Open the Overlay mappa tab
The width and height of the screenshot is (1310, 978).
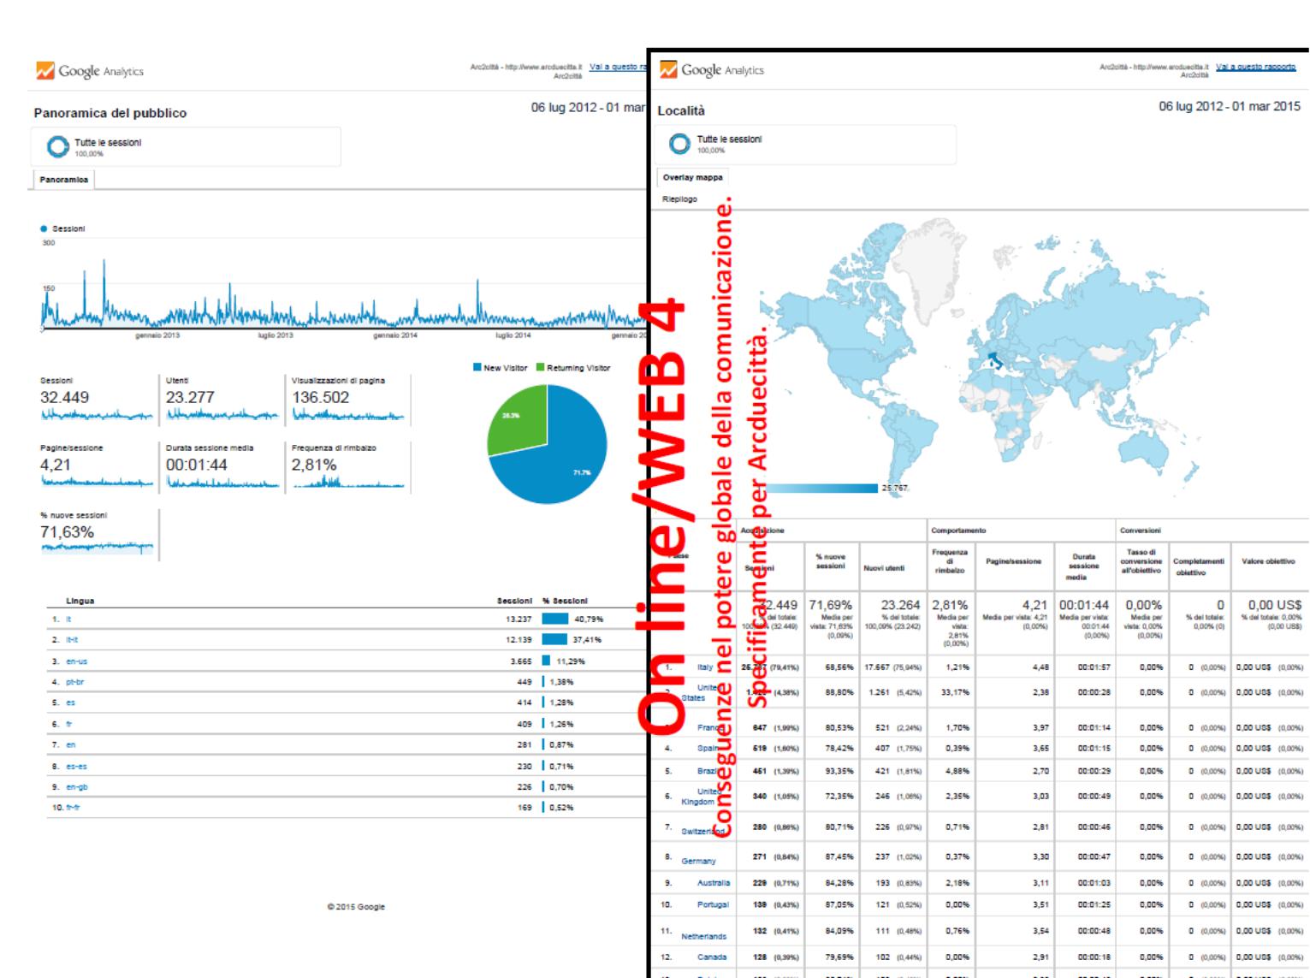coord(693,178)
